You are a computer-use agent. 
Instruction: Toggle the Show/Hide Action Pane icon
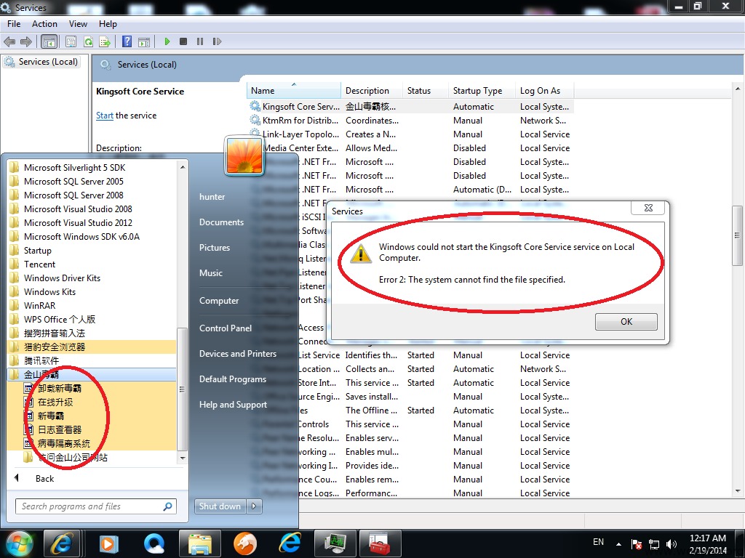(143, 41)
